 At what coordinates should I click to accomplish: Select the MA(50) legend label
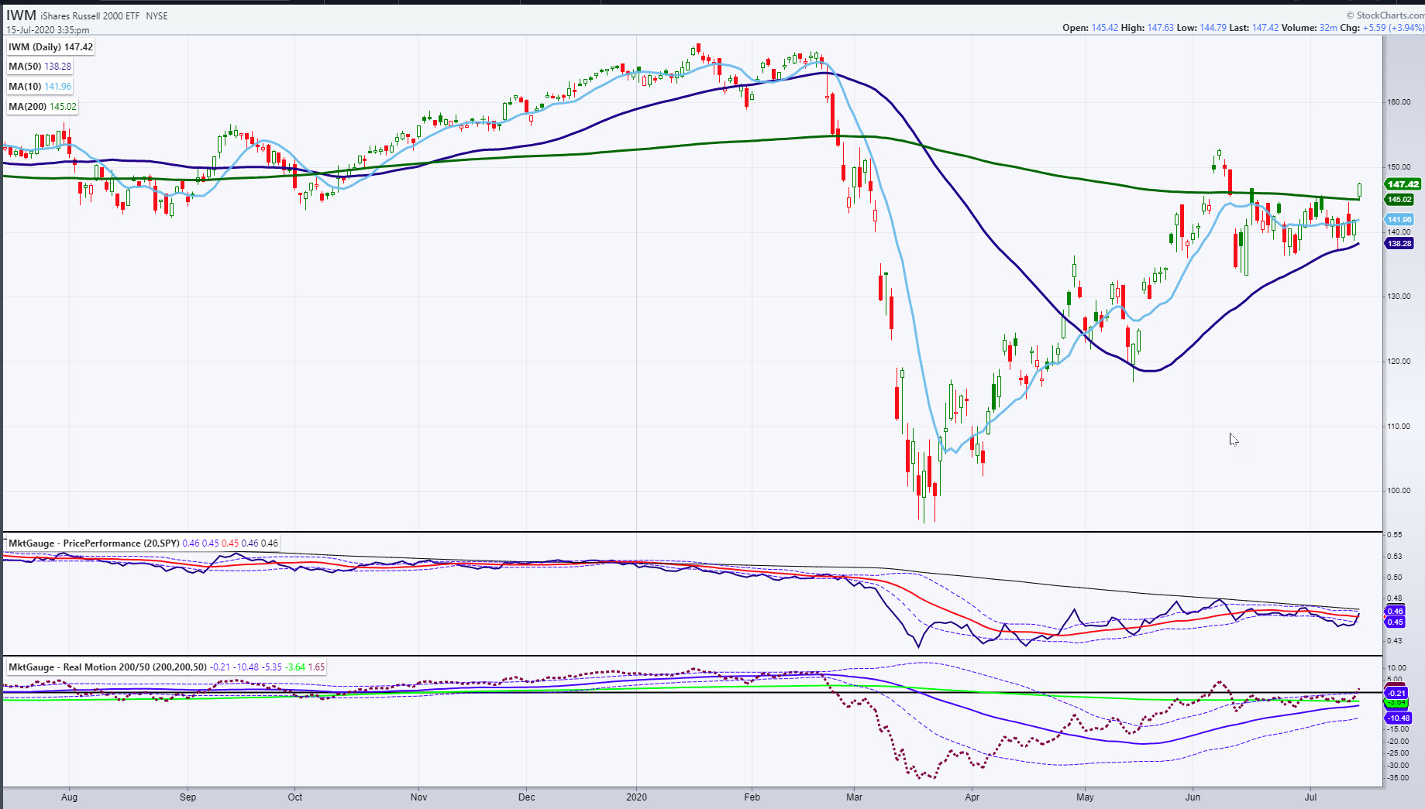pos(40,67)
